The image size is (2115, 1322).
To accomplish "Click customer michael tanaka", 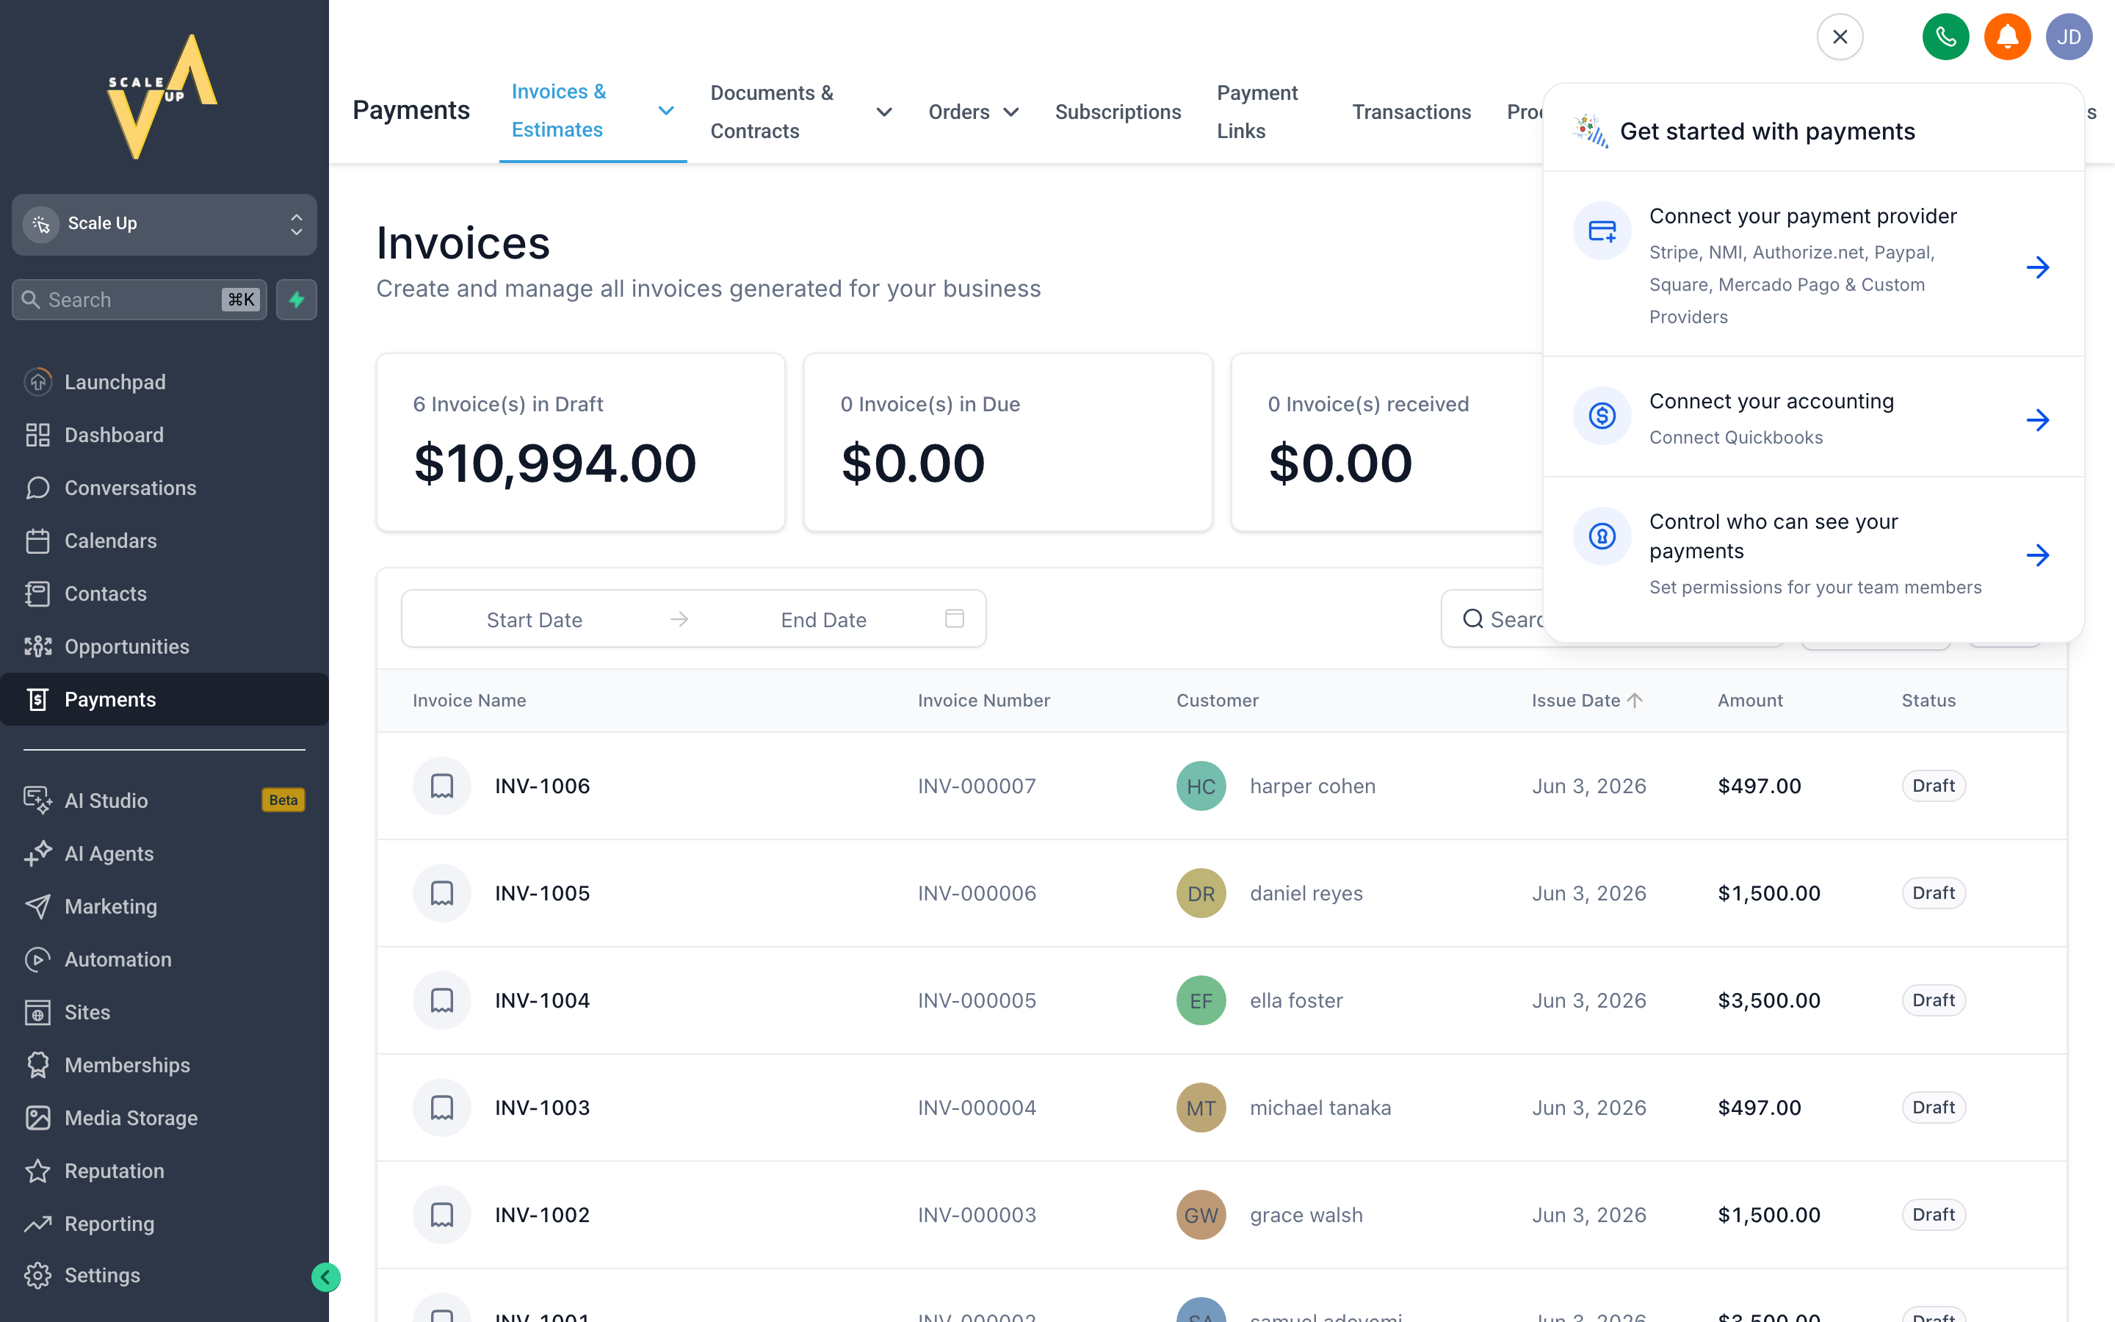I will tap(1320, 1108).
